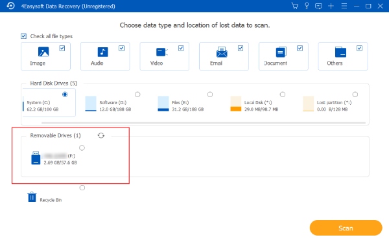Viewport: 389px width, 244px height.
Task: Start the Scan button
Action: coord(346,228)
